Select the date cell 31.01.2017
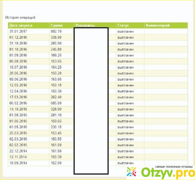Screen dimensions: 195x180 click(x=18, y=31)
